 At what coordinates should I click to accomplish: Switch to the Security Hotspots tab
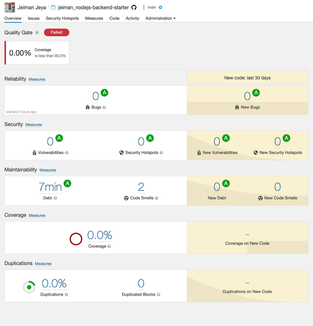tap(62, 18)
